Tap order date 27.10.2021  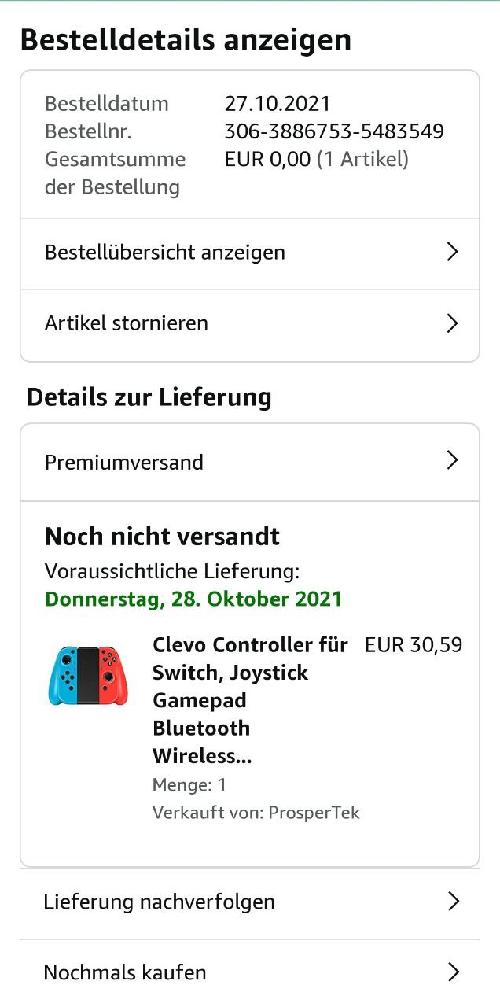point(278,104)
